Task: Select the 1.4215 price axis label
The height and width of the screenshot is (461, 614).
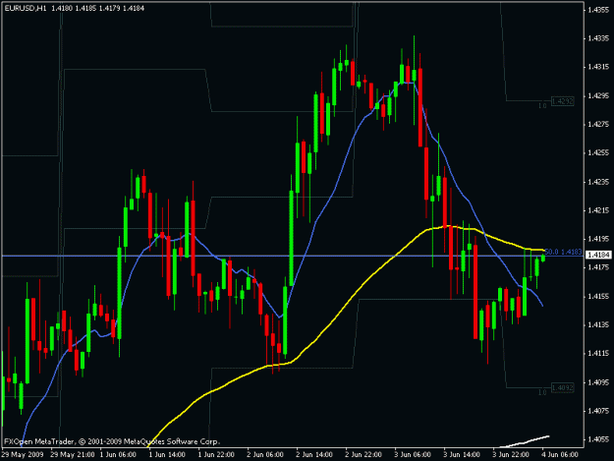Action: point(598,210)
